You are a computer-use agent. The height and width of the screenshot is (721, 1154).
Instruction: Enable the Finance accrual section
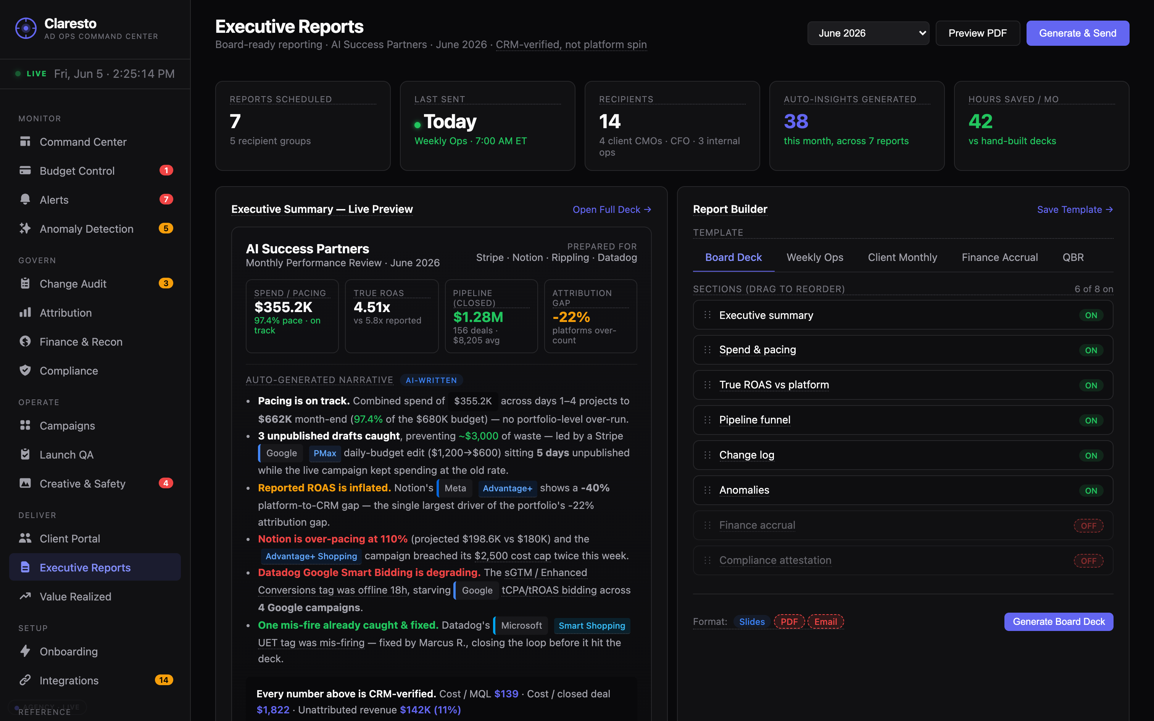coord(1089,526)
